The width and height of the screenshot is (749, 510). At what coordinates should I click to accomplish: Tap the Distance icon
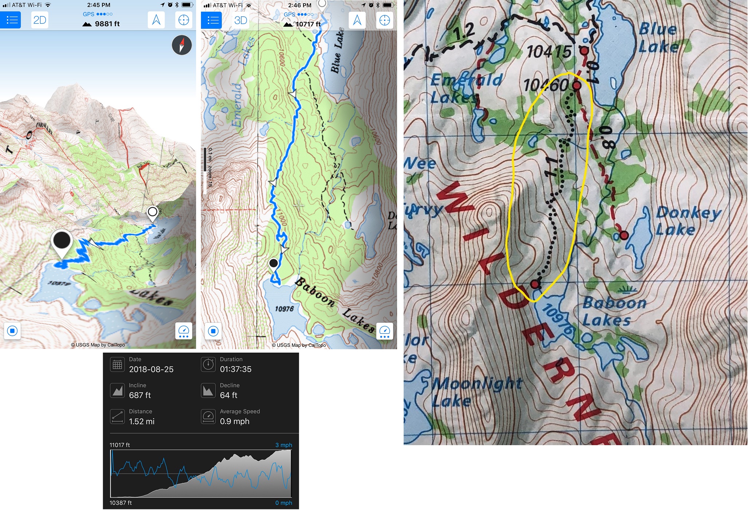tap(117, 417)
